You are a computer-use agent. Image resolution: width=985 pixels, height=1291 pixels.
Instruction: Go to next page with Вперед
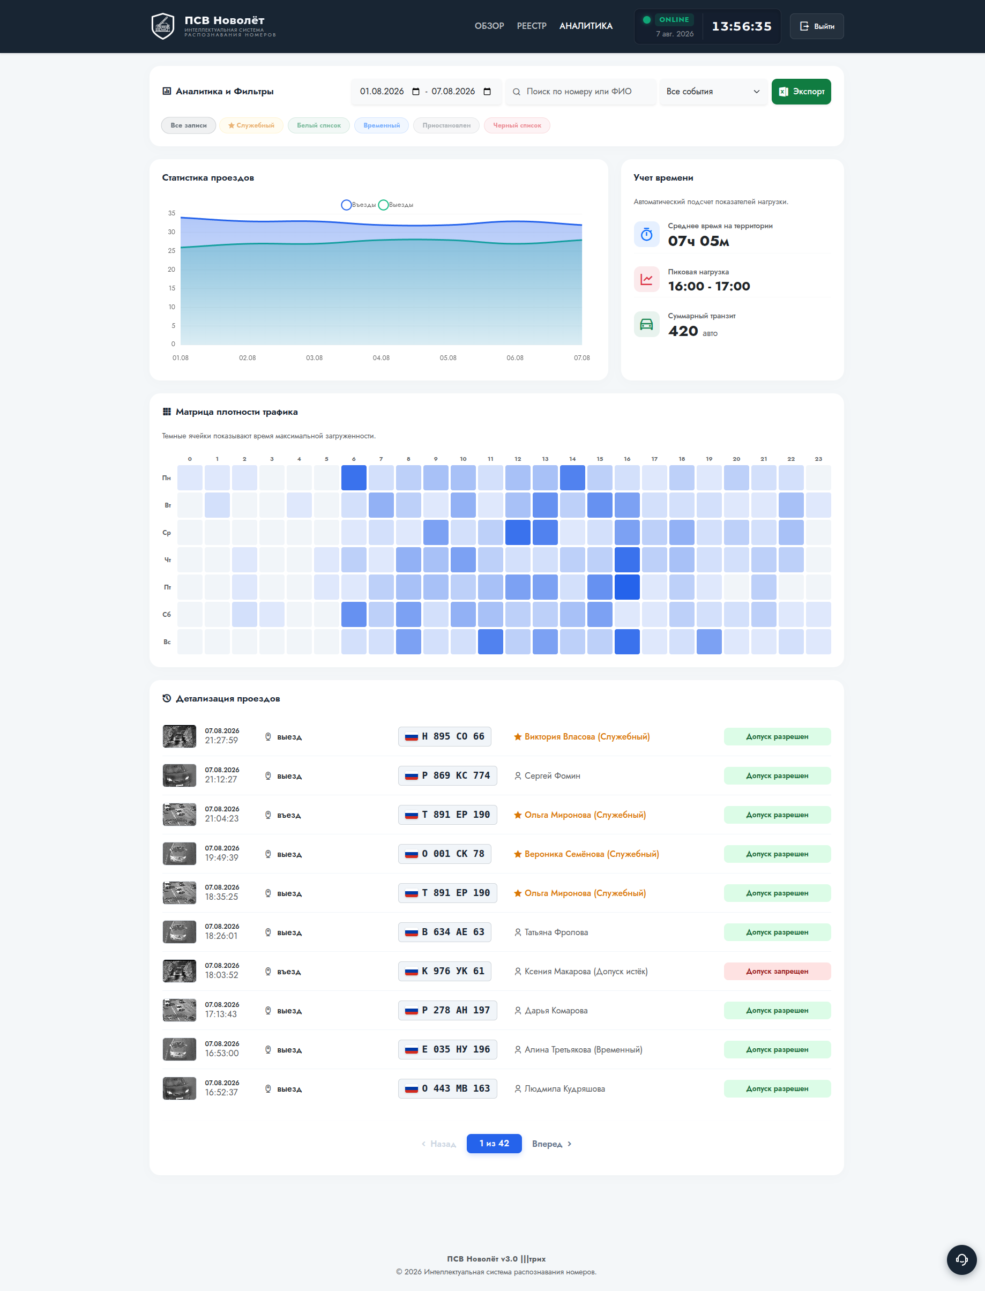coord(551,1144)
